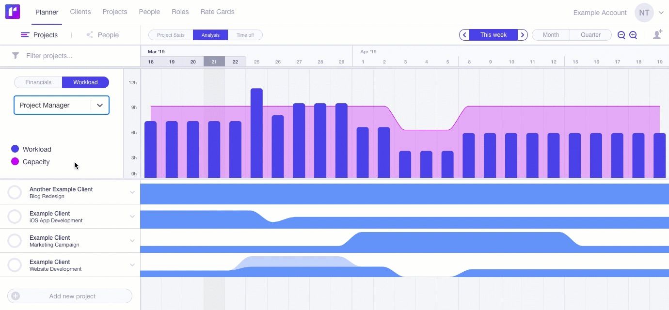669x310 pixels.
Task: Click the zoom out magnifier icon
Action: coord(621,35)
